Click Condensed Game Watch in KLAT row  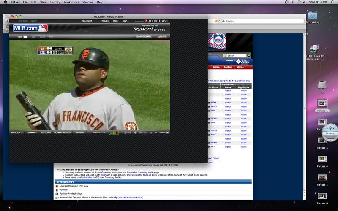[x=228, y=135]
